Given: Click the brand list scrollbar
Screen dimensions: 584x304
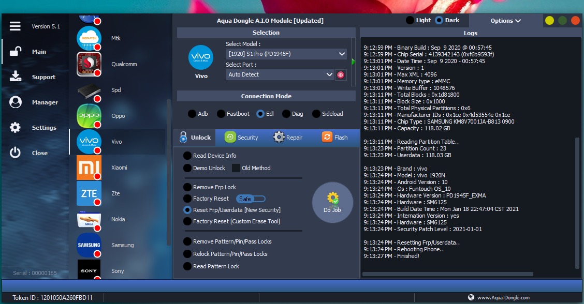Looking at the screenshot, I should [168, 172].
